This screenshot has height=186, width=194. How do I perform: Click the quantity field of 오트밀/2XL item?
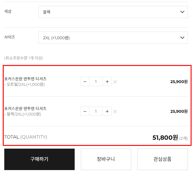96,82
